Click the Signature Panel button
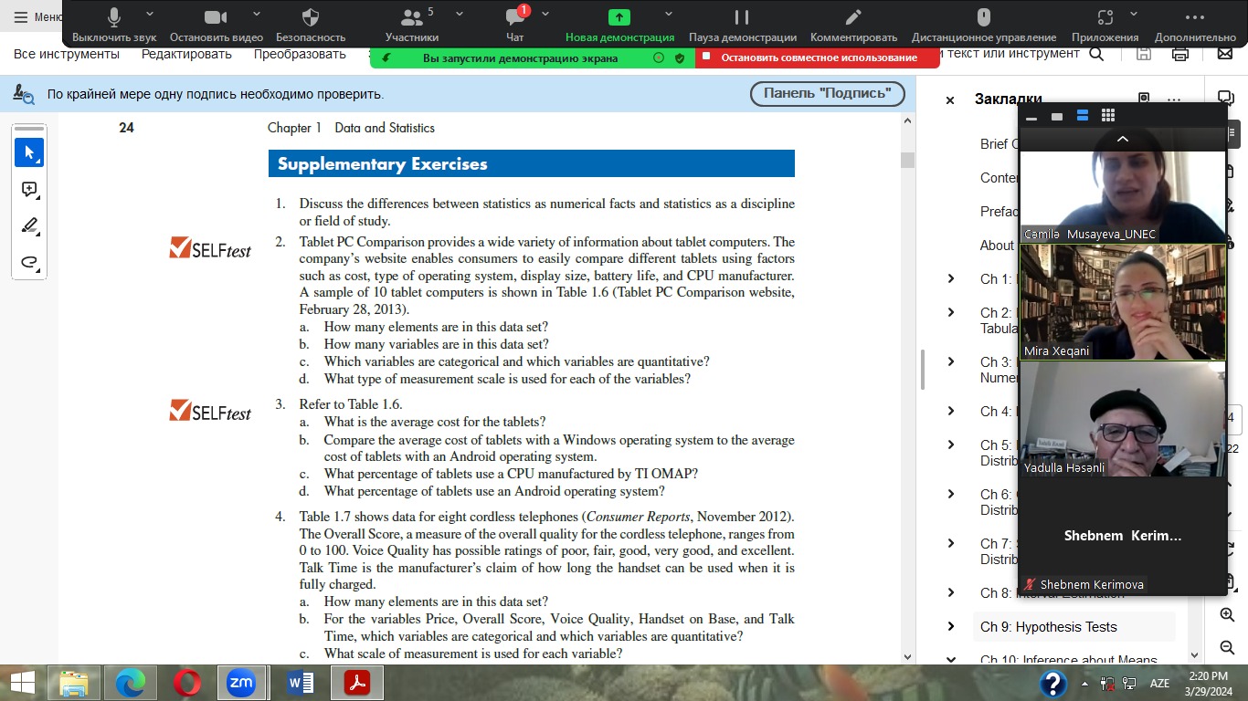The height and width of the screenshot is (701, 1248). tap(827, 93)
